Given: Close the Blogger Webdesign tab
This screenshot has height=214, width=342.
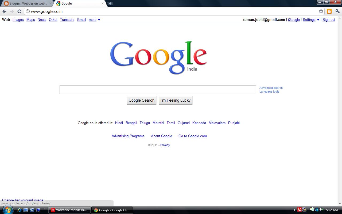Looking at the screenshot, I should point(51,3).
